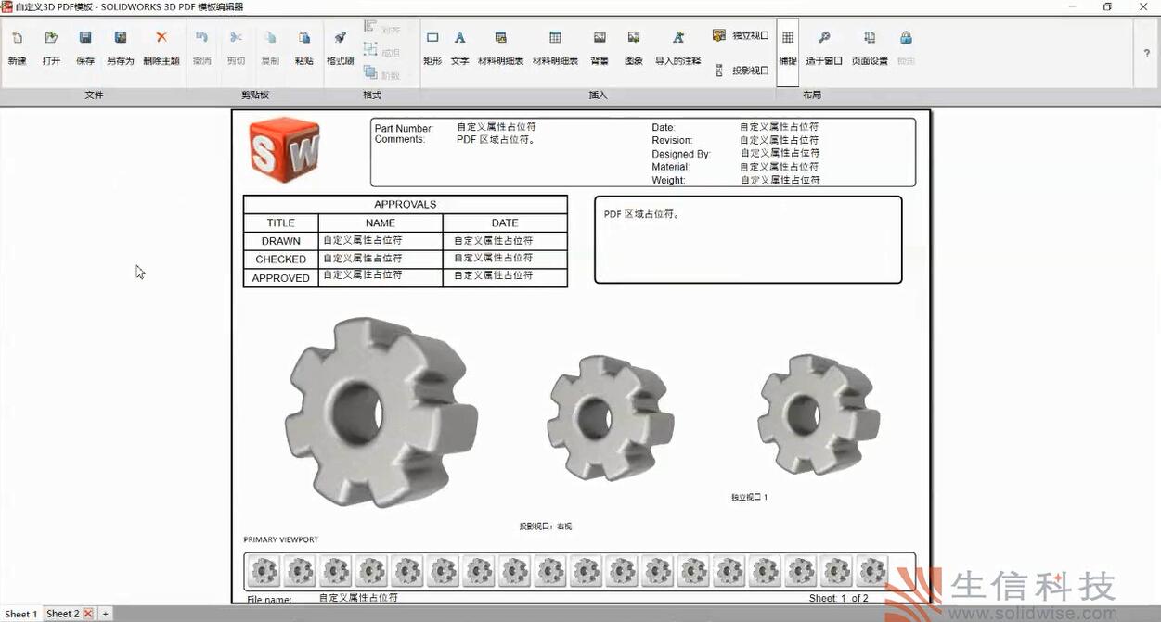Click the 另存为 (Save As) icon

[x=120, y=38]
